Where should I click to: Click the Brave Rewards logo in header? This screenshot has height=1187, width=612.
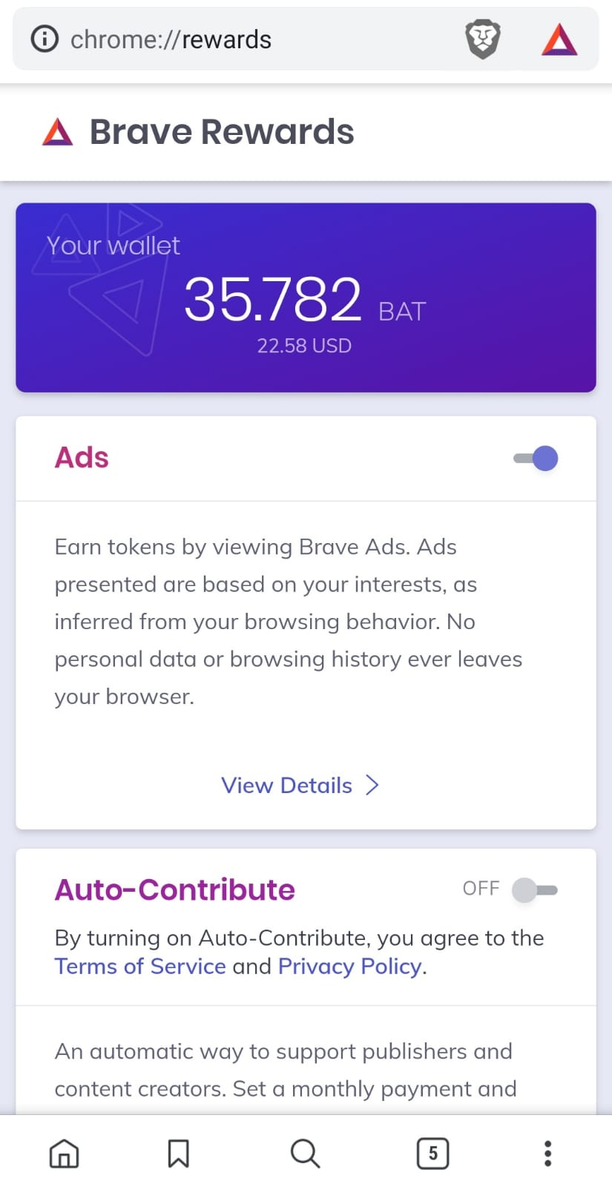click(58, 132)
